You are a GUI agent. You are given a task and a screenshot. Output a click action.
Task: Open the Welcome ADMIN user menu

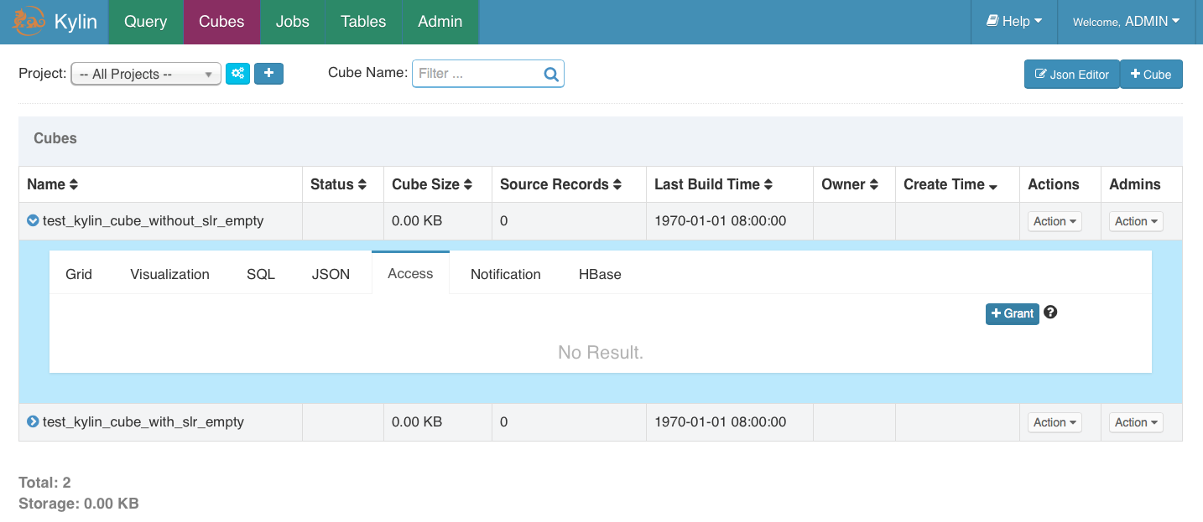pyautogui.click(x=1126, y=22)
